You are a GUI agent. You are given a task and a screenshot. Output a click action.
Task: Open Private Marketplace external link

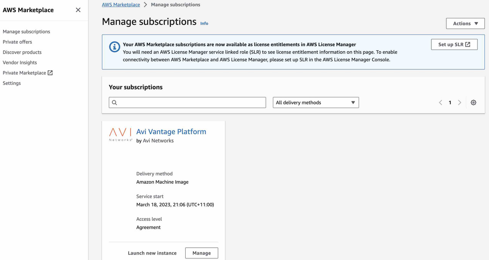pos(28,73)
